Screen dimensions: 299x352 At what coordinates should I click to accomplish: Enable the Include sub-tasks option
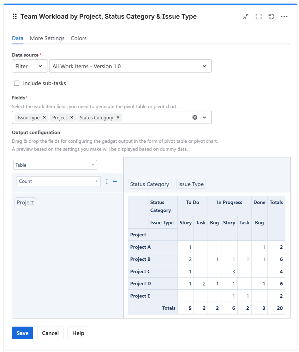[x=16, y=83]
